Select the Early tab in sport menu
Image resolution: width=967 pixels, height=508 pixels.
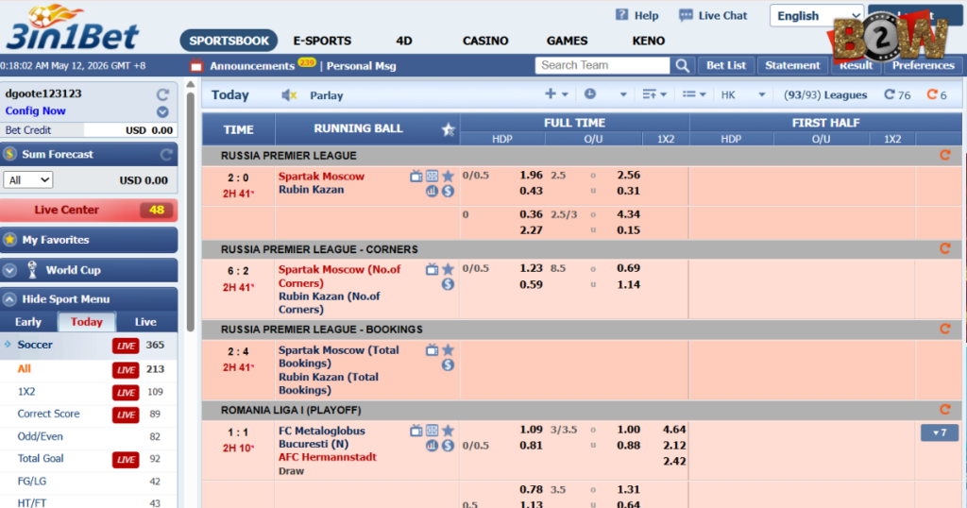coord(28,322)
